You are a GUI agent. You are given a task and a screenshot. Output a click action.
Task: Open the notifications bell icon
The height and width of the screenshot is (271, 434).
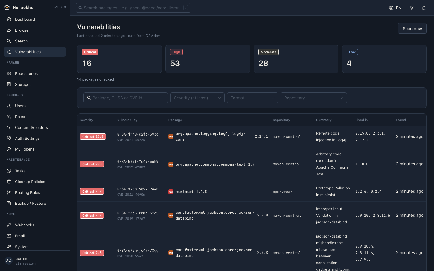424,8
